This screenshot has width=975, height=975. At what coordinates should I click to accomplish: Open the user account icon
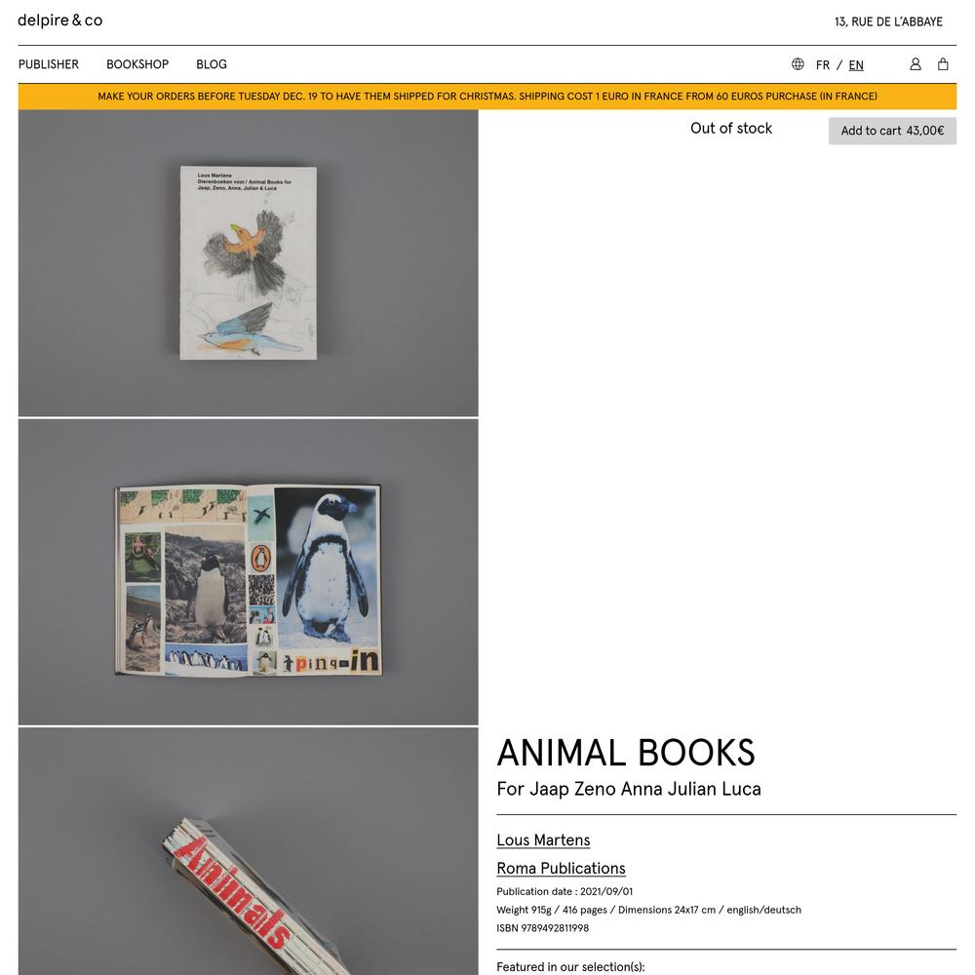click(915, 64)
